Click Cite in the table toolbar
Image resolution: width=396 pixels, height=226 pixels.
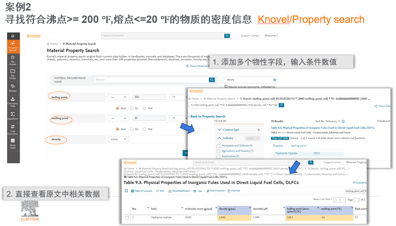coord(198,191)
